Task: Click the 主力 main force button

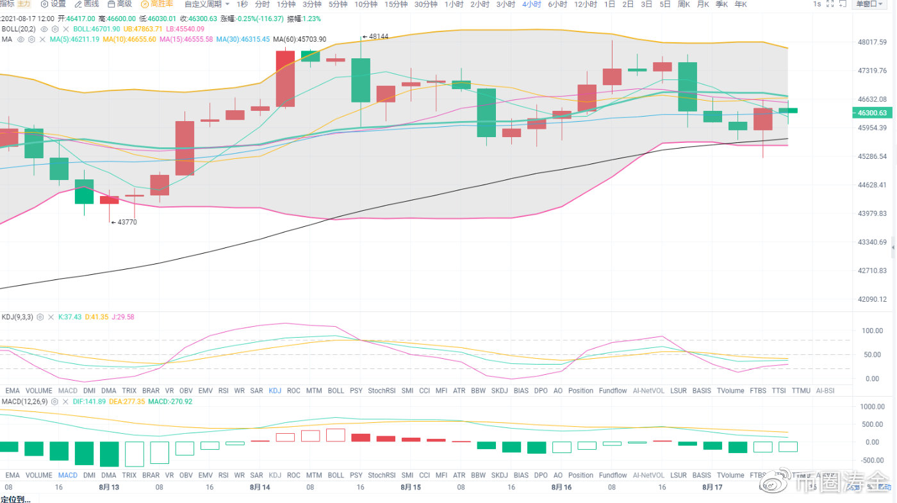Action: [x=24, y=4]
